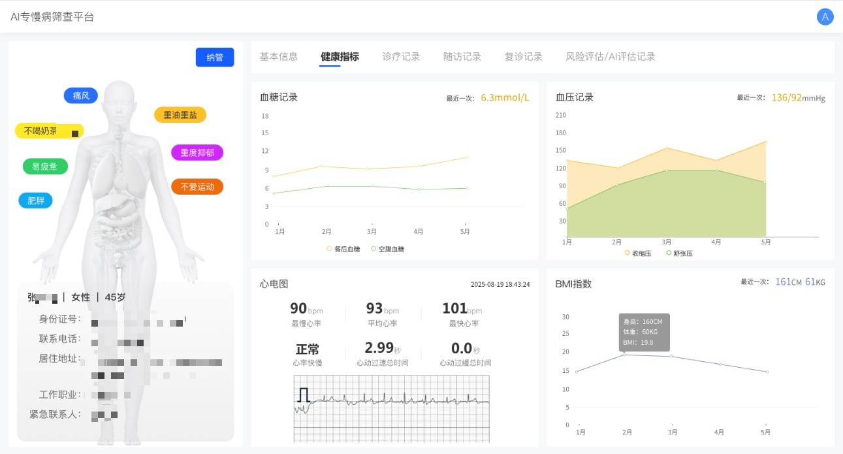
Task: Click the 不爱运动 orange tag
Action: point(197,187)
